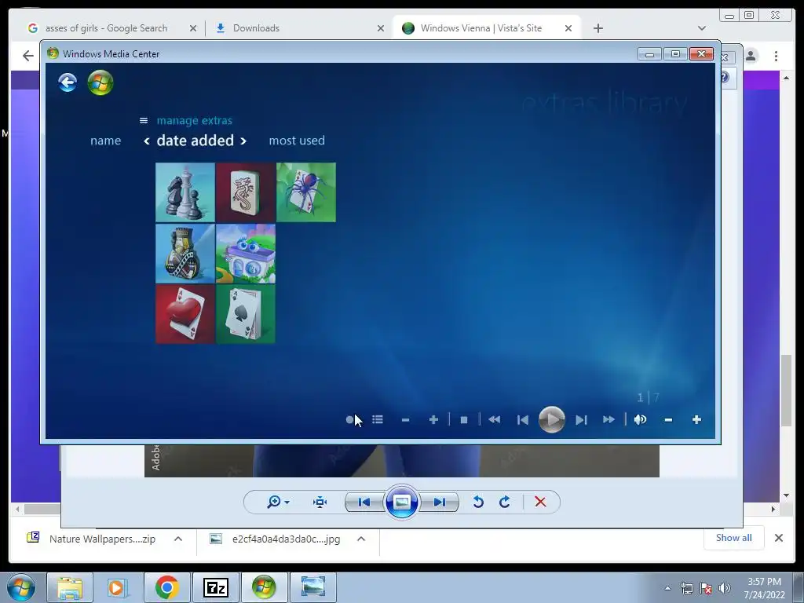Click Chrome back arrow
This screenshot has height=603, width=804.
tap(28, 56)
